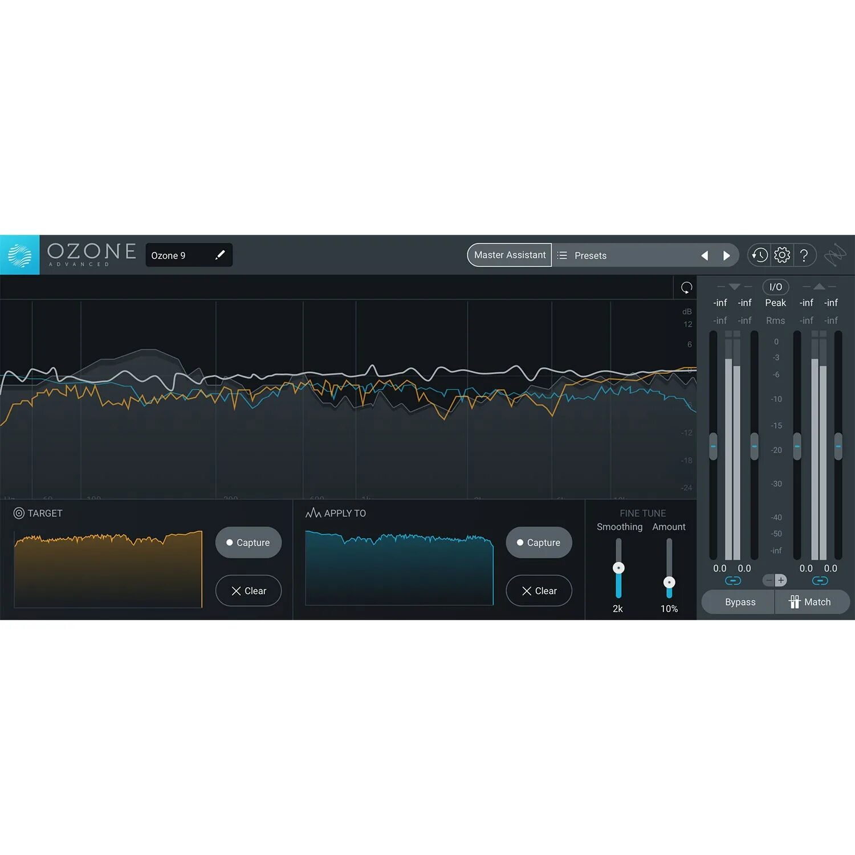This screenshot has height=855, width=855.
Task: Click the Apply To waveform icon
Action: click(313, 513)
